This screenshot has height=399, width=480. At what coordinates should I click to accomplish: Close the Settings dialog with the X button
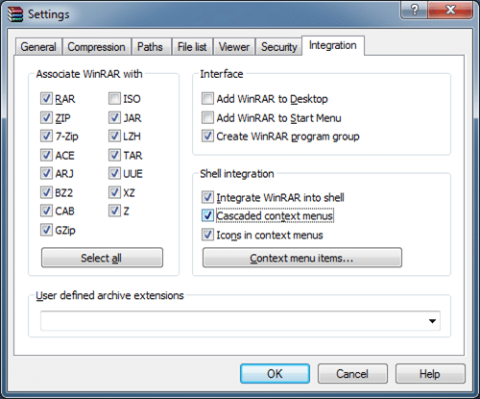(450, 10)
